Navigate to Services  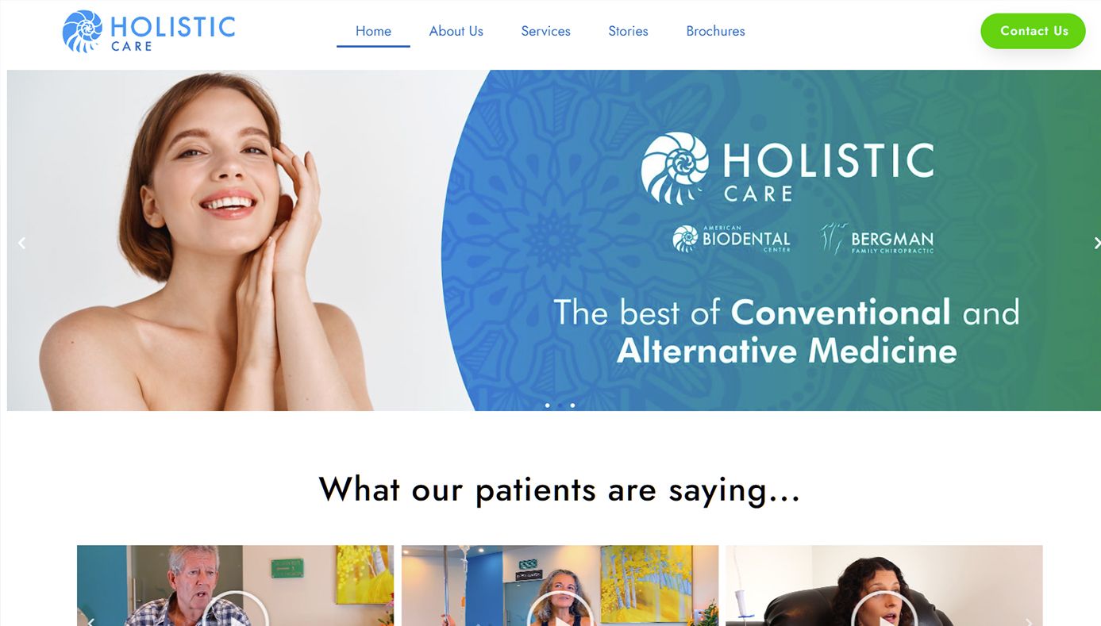(546, 31)
